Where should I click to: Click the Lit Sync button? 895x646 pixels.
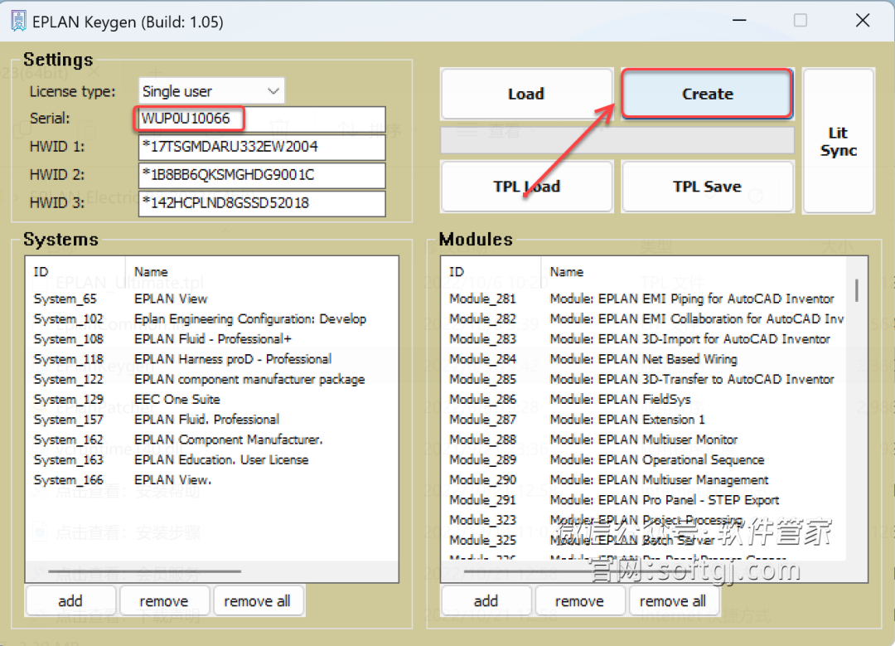[x=839, y=141]
